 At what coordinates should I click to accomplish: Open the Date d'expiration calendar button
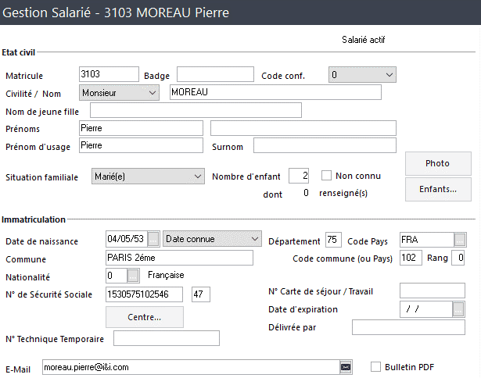458,309
